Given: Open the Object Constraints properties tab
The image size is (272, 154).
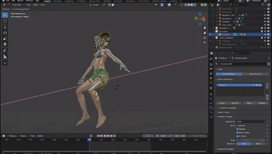Looking at the screenshot, I should coord(211,103).
